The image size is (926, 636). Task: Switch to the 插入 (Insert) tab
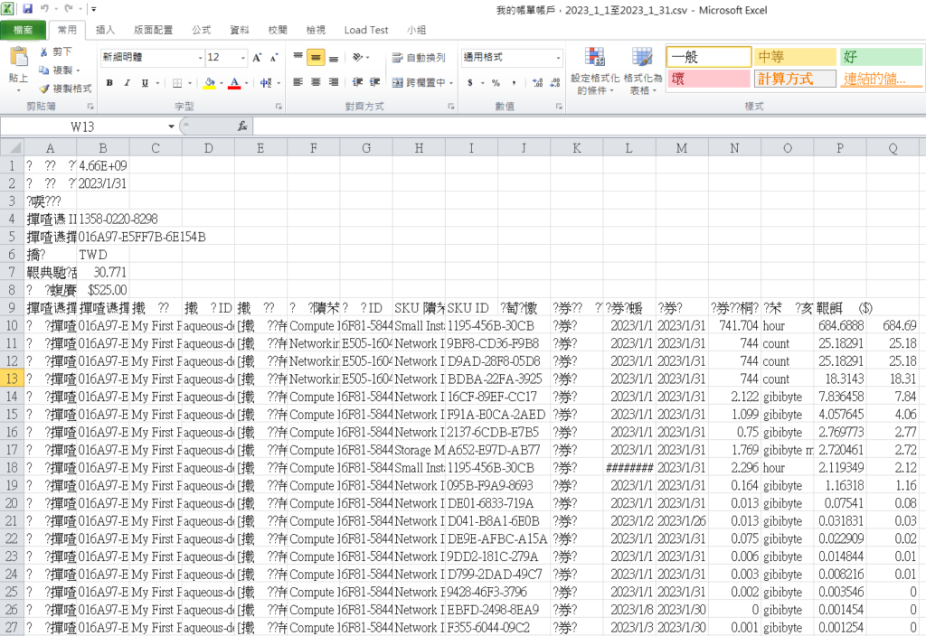(x=105, y=30)
